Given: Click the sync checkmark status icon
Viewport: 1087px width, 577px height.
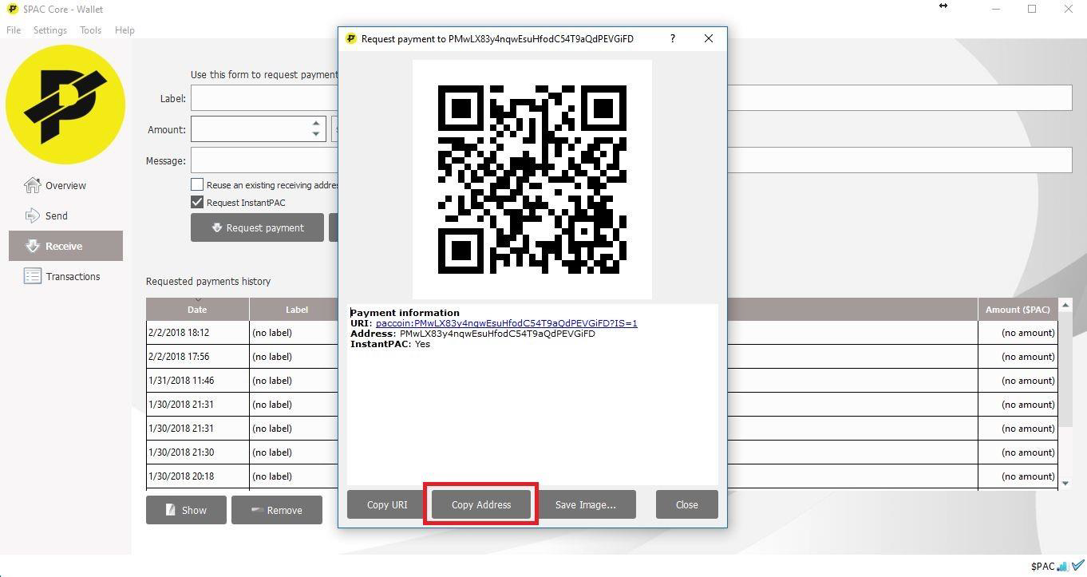Looking at the screenshot, I should point(1079,566).
